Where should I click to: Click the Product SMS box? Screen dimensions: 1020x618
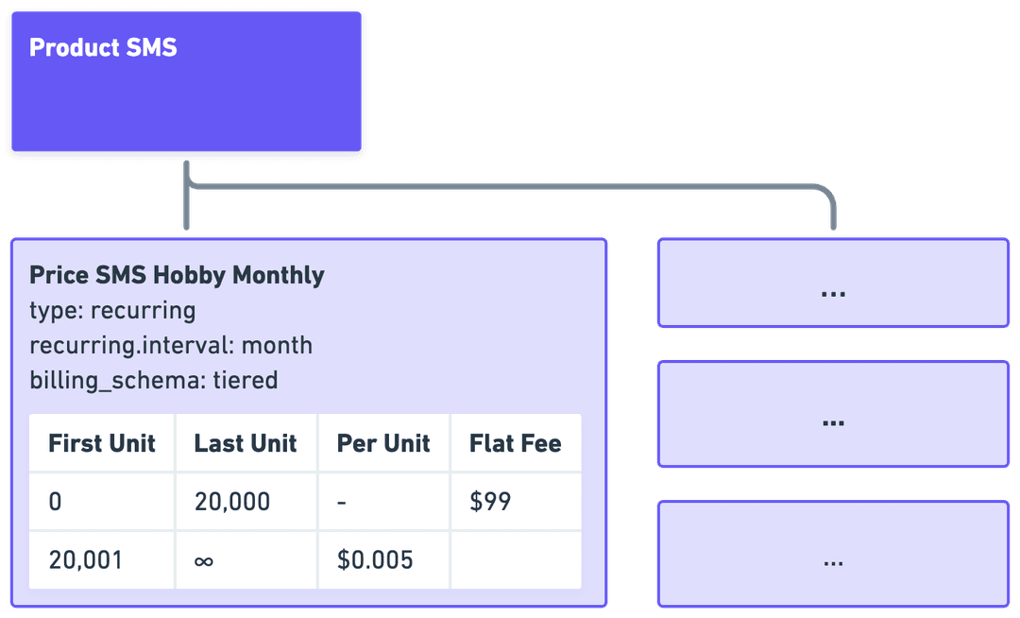(186, 81)
